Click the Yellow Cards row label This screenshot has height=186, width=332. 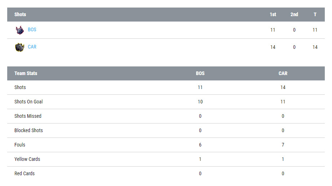[27, 159]
